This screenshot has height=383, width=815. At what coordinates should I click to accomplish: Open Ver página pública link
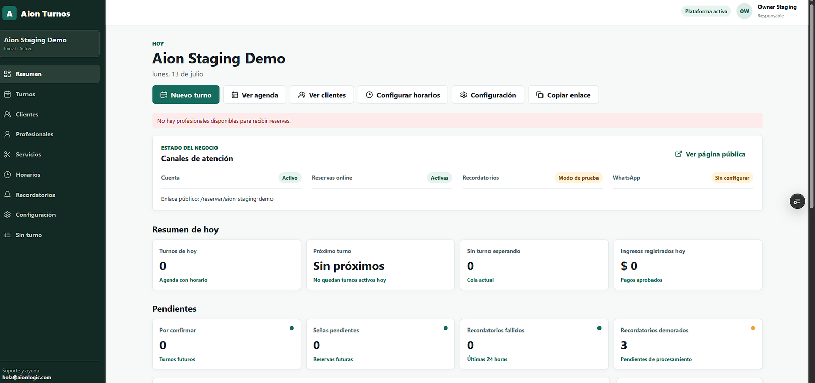tap(710, 154)
